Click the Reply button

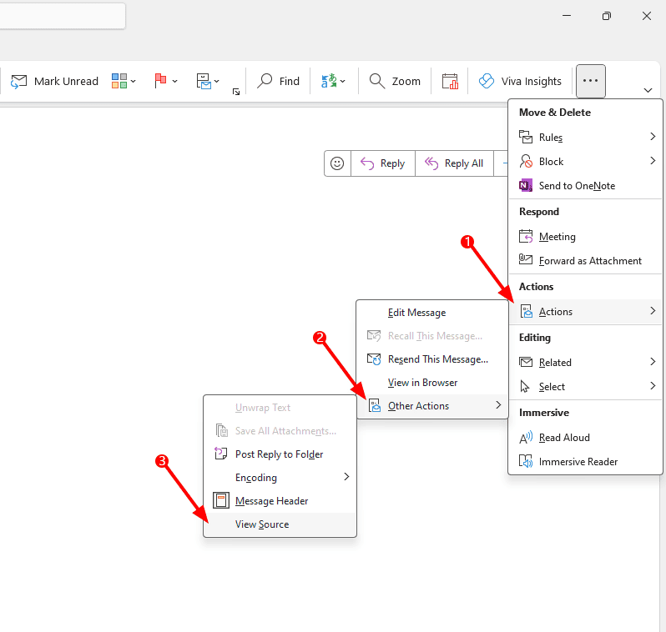click(x=382, y=163)
